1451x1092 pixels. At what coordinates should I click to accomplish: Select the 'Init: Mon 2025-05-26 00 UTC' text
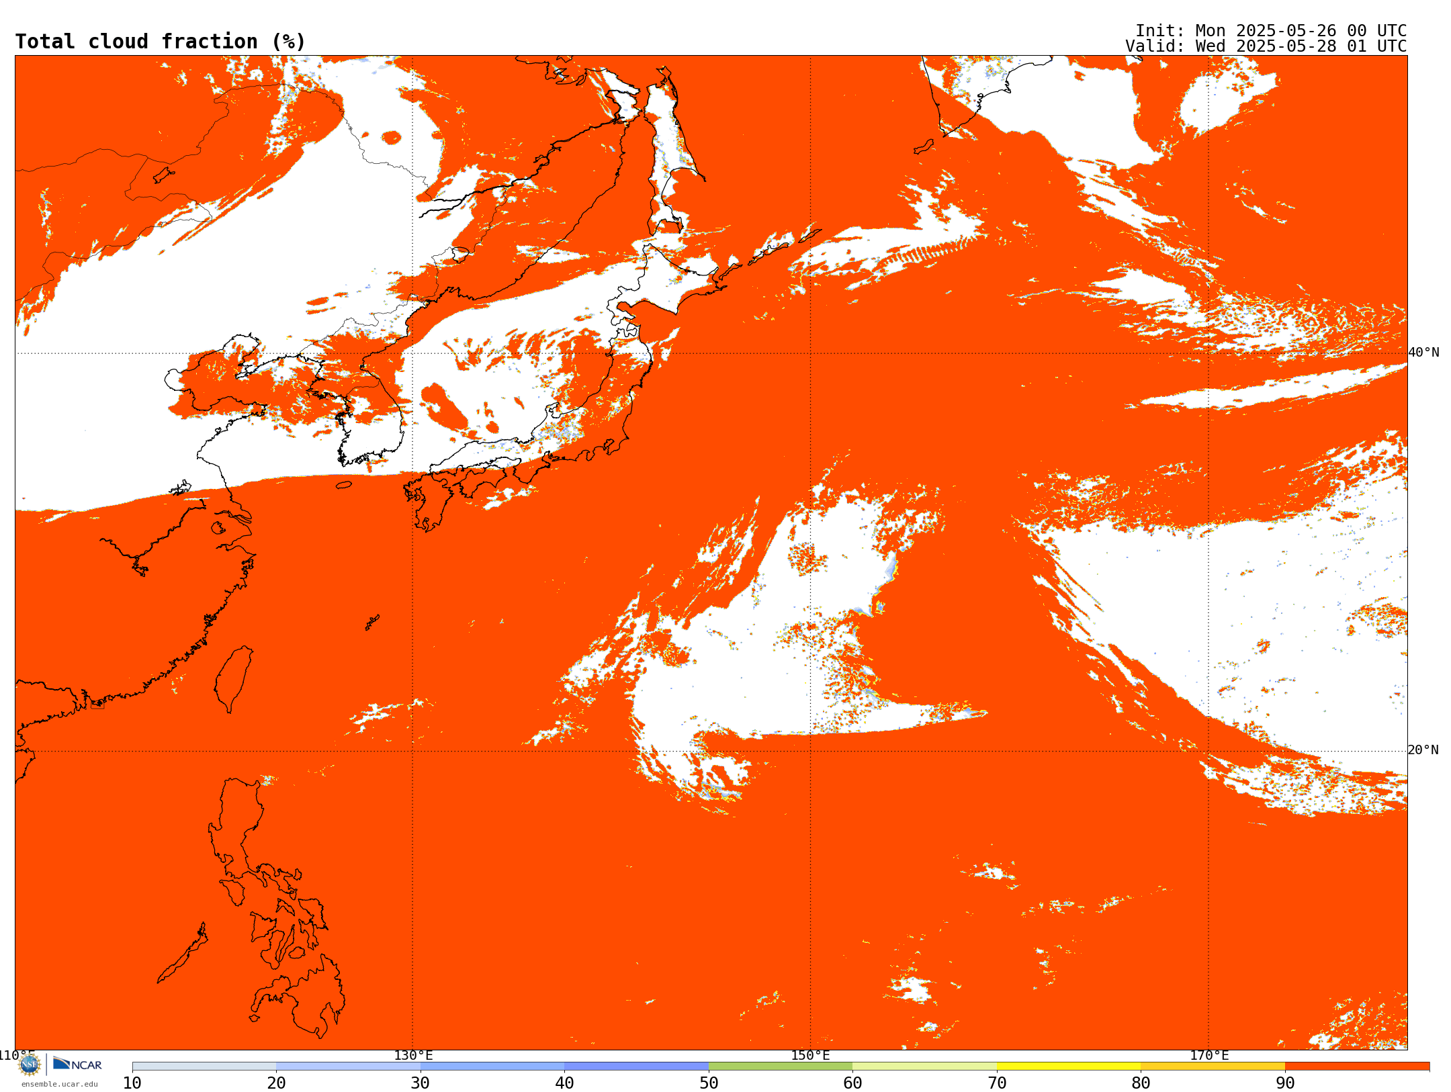(x=1271, y=31)
